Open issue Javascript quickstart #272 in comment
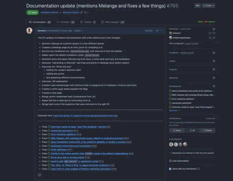The height and width of the screenshot is (181, 233). [64, 131]
